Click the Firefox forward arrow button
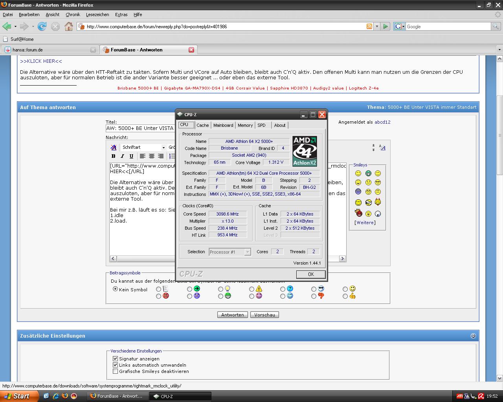 pyautogui.click(x=24, y=26)
